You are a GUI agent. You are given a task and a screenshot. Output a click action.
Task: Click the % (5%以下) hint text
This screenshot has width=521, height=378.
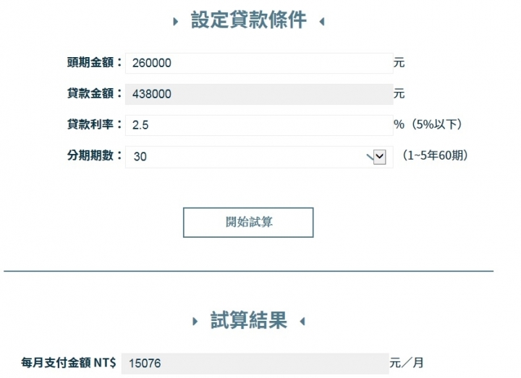[428, 124]
